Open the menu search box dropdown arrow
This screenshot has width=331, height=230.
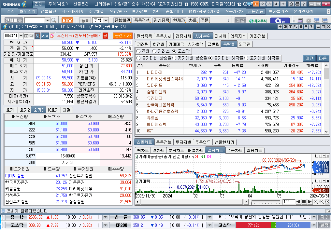(48, 20)
